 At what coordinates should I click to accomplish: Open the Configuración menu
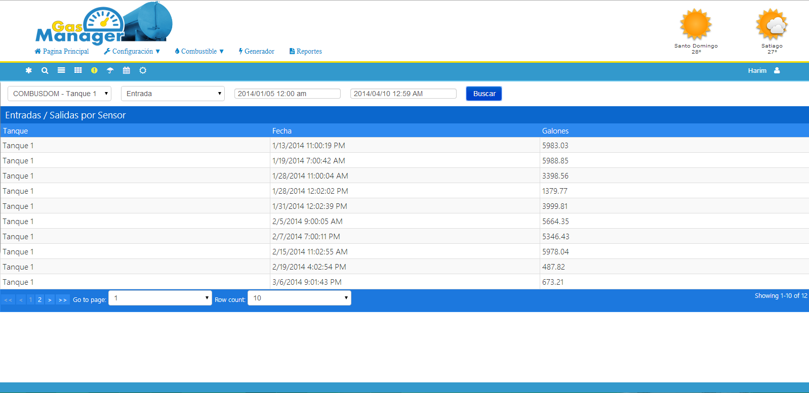point(132,51)
